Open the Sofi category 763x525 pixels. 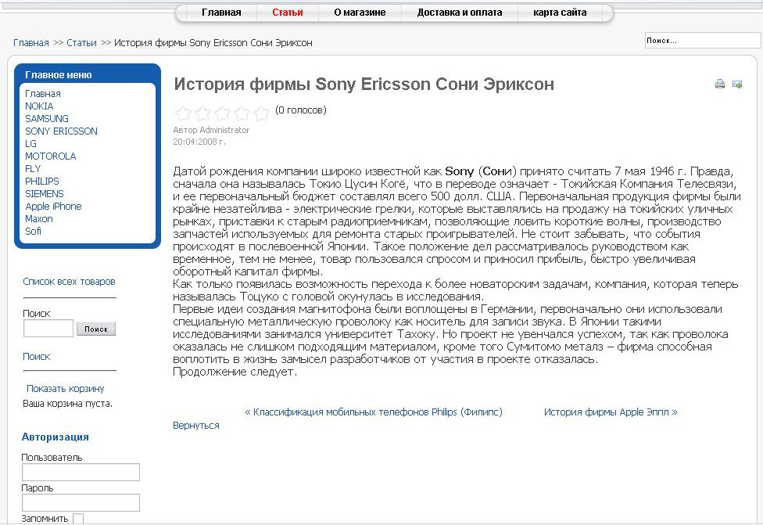click(33, 232)
